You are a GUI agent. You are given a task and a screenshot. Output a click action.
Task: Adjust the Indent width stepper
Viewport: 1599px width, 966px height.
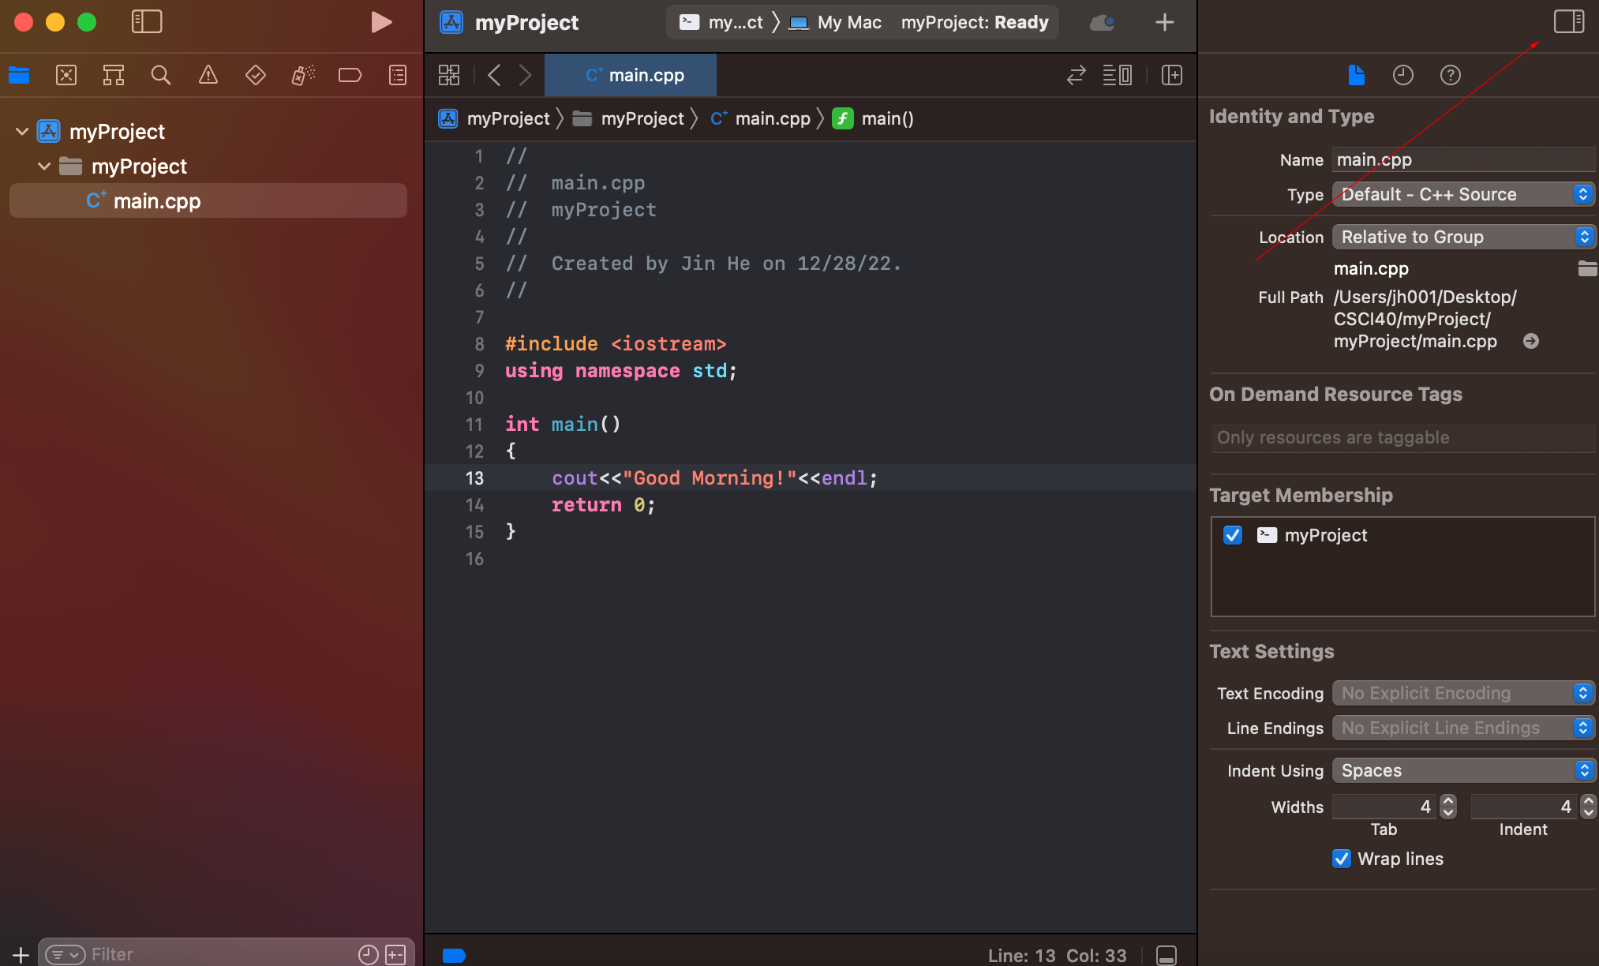[x=1588, y=807]
